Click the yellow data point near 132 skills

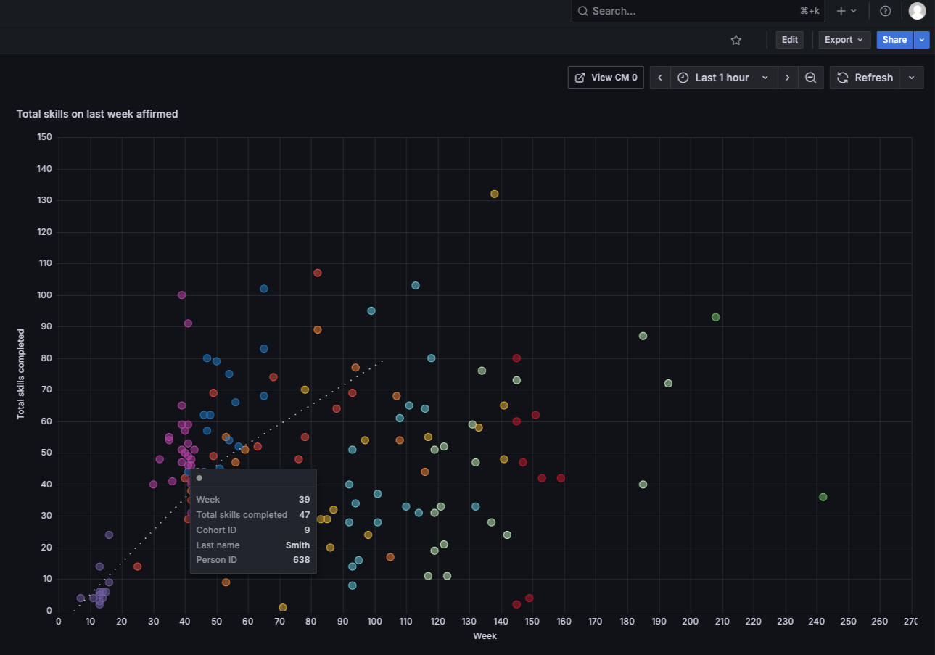click(495, 194)
